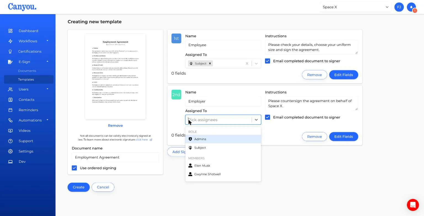Click the Dev laptop icon
The height and width of the screenshot is (216, 424).
pyautogui.click(x=10, y=162)
